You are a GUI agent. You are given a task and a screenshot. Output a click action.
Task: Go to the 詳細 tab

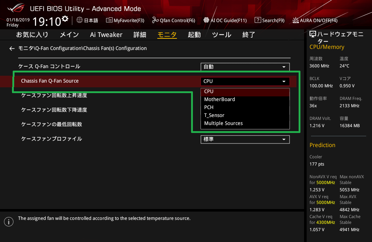[140, 35]
